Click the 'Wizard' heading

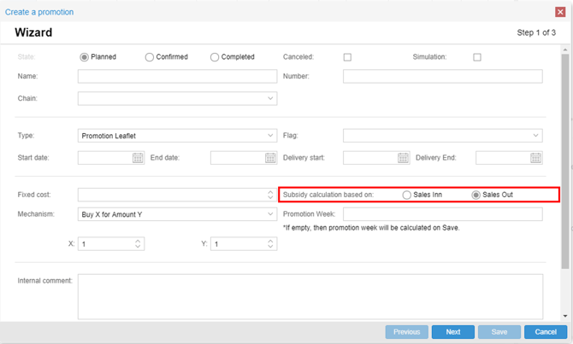(x=33, y=32)
